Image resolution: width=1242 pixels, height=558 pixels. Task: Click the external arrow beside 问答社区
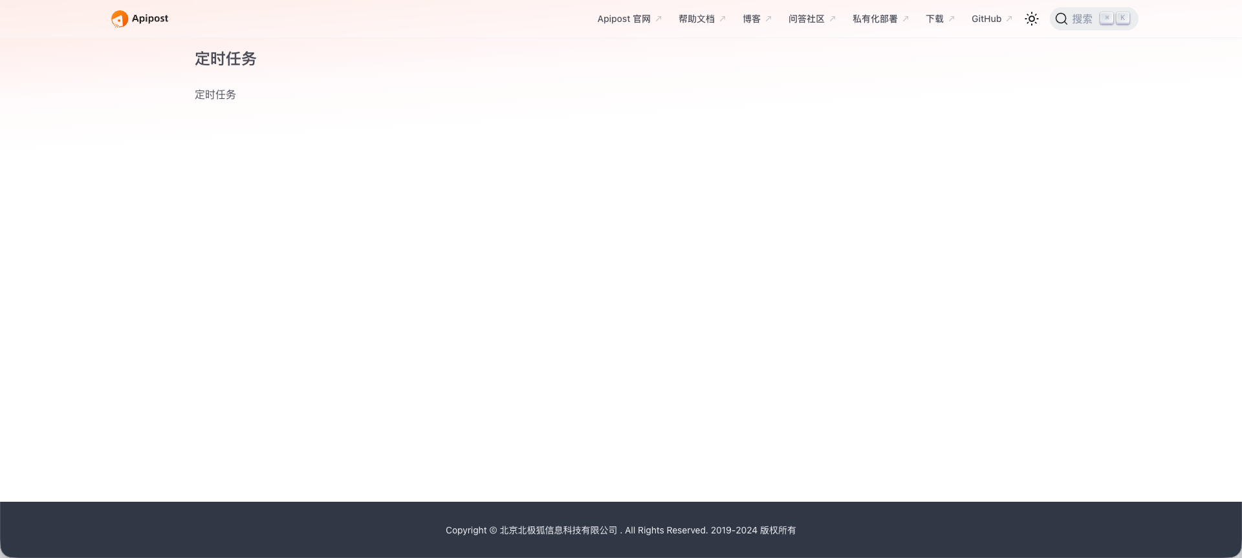coord(833,19)
